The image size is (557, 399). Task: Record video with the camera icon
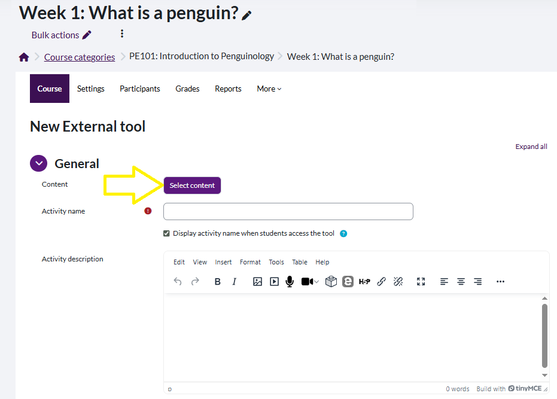pyautogui.click(x=308, y=282)
